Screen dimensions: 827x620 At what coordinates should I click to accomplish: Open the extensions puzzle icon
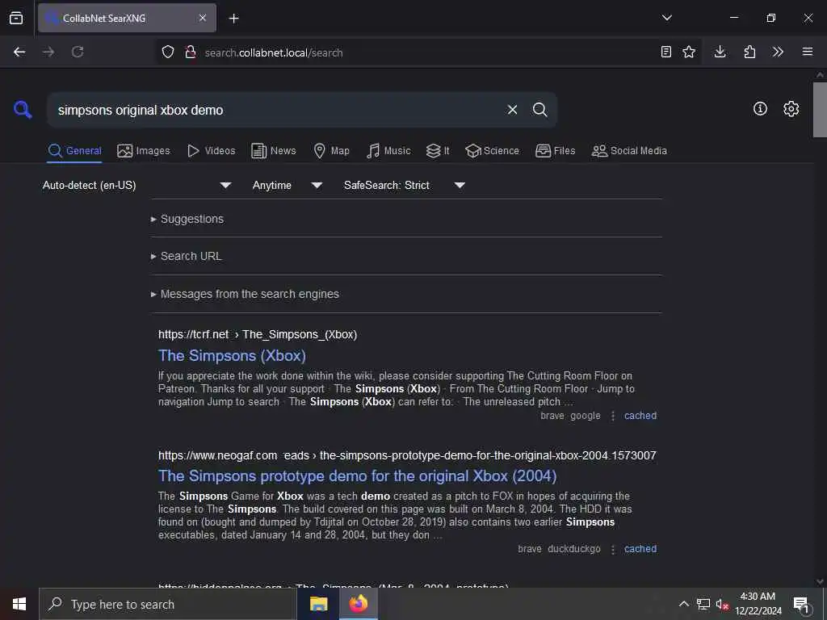(749, 52)
